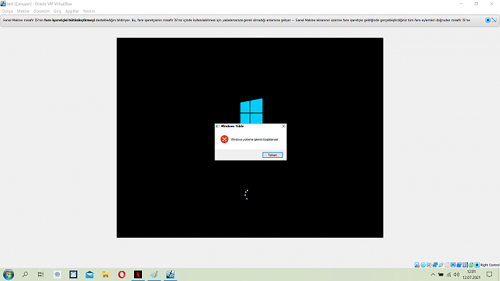Viewport: 500px width, 281px height.
Task: Switch to VirtualBox VM taskbar icon
Action: pos(170,274)
